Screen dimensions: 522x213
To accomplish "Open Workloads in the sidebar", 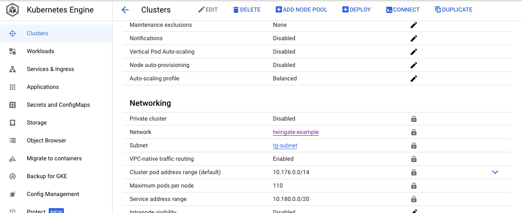I will pyautogui.click(x=56, y=51).
